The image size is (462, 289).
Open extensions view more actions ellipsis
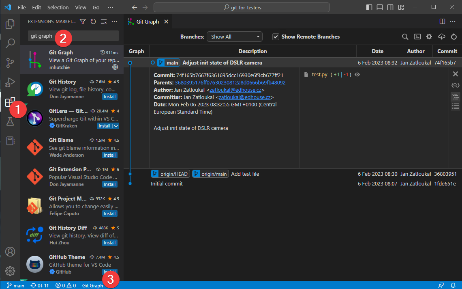pos(114,22)
